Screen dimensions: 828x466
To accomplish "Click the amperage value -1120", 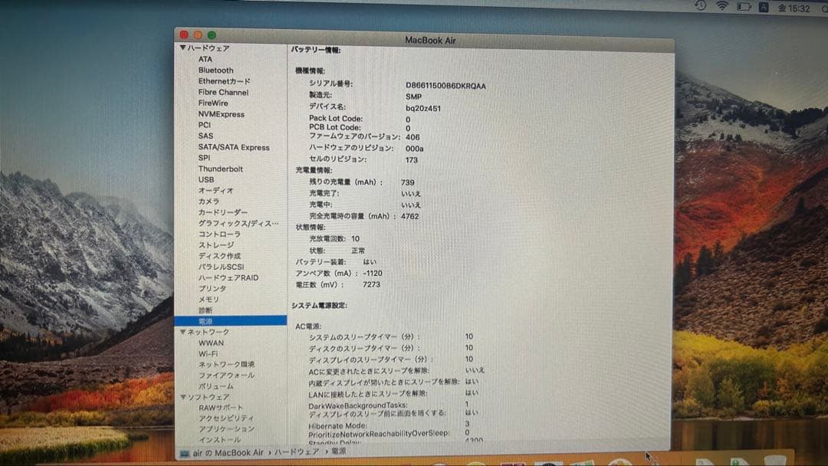I will (373, 274).
